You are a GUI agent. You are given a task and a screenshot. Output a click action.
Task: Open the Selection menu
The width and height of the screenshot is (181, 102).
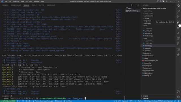point(16,1)
